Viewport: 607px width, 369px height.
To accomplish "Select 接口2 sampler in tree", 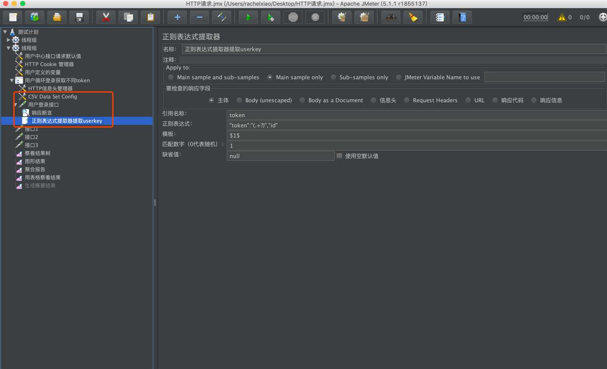I will tap(31, 137).
